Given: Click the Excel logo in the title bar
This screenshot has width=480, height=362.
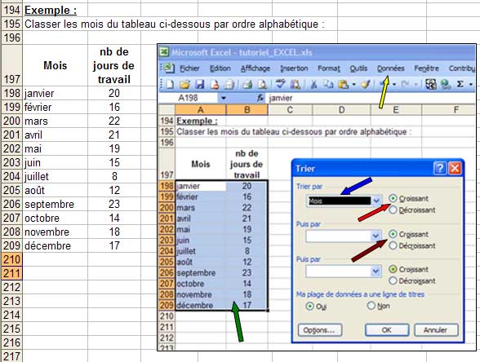Looking at the screenshot, I should click(x=164, y=52).
